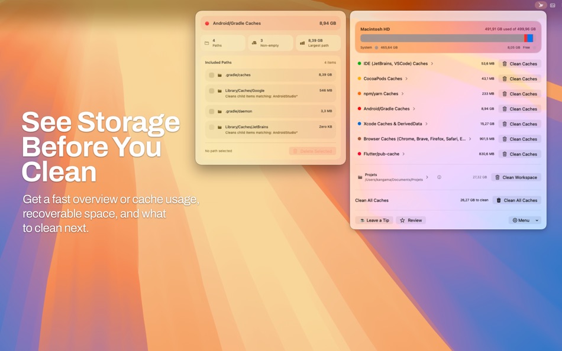Expand the Android/Gradle Caches row chevron

point(414,109)
